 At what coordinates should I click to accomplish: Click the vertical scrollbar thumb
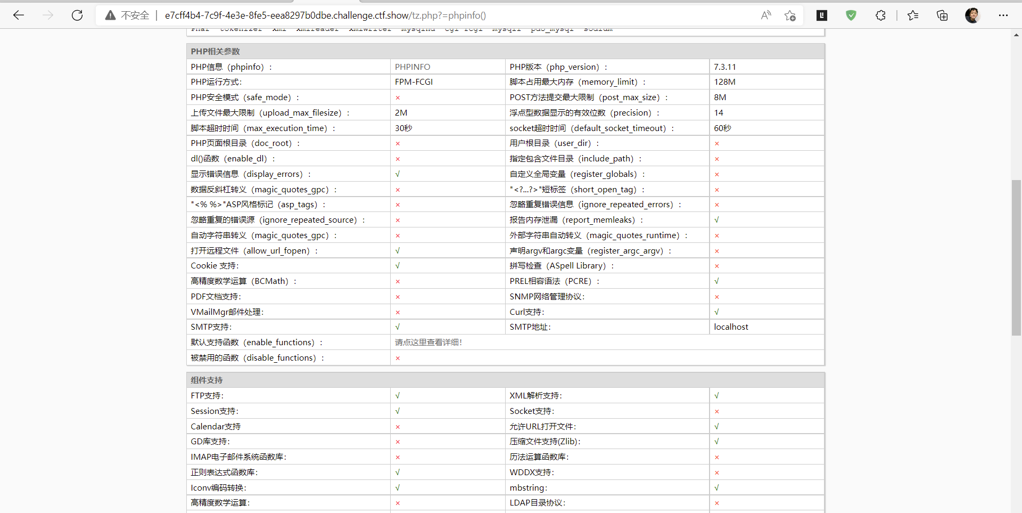[x=1016, y=258]
